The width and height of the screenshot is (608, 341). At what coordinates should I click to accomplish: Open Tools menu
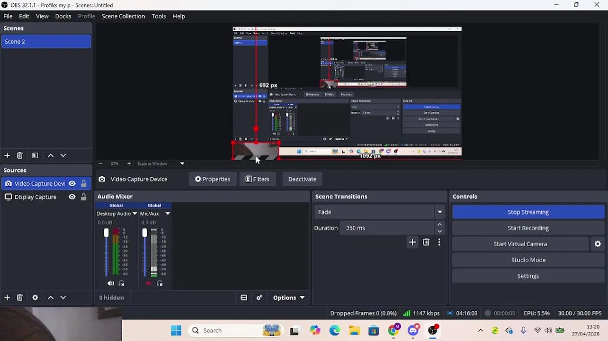point(159,16)
